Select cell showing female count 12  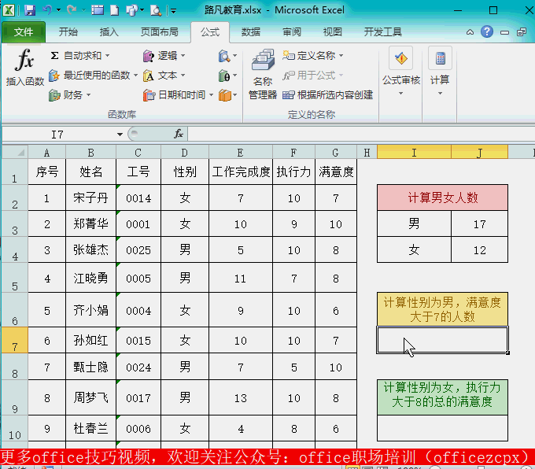[479, 250]
